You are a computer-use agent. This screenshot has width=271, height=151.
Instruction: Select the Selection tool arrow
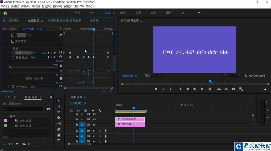point(59,101)
